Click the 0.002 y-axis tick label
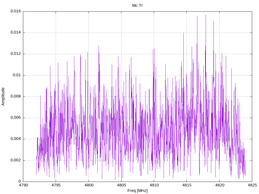 pyautogui.click(x=16, y=160)
